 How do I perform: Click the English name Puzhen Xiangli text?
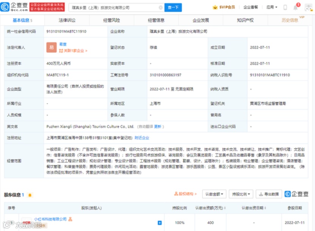point(90,126)
